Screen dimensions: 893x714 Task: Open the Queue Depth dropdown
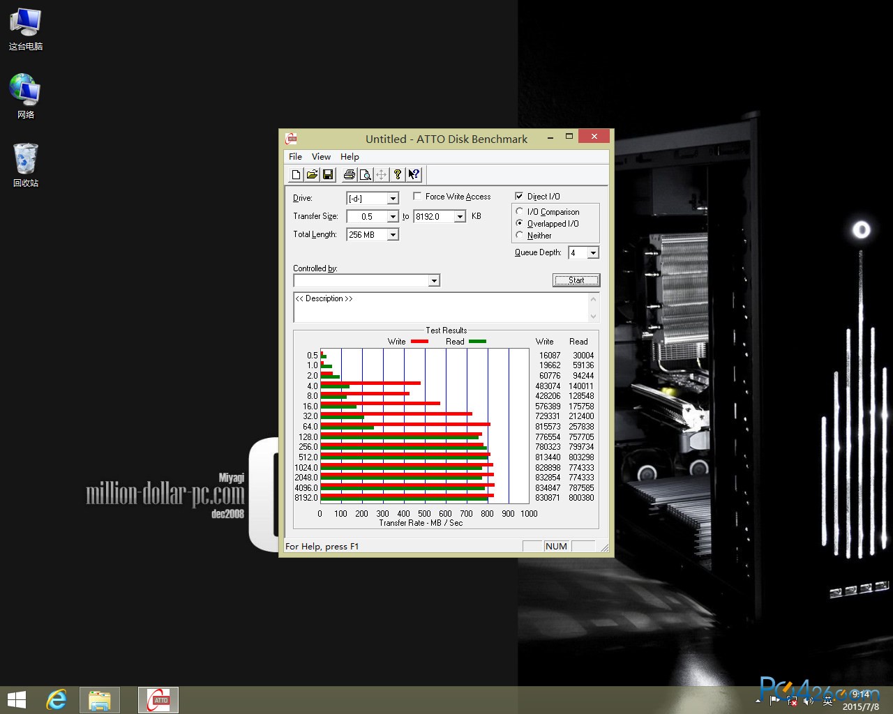coord(593,253)
